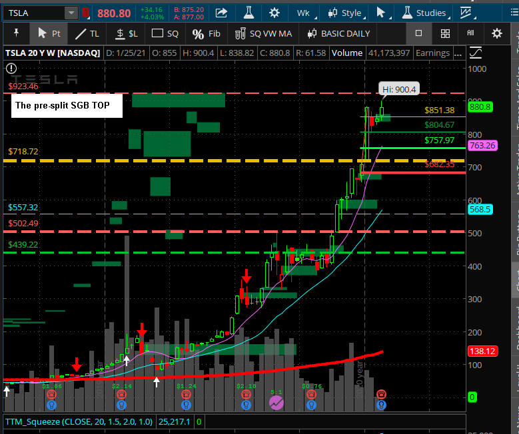Click the rightmost red earnings phone icon
519x434 pixels.
coord(381,394)
